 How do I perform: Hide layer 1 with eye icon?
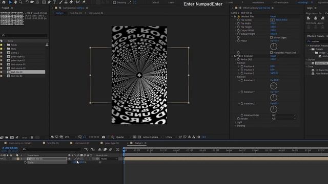[2, 159]
